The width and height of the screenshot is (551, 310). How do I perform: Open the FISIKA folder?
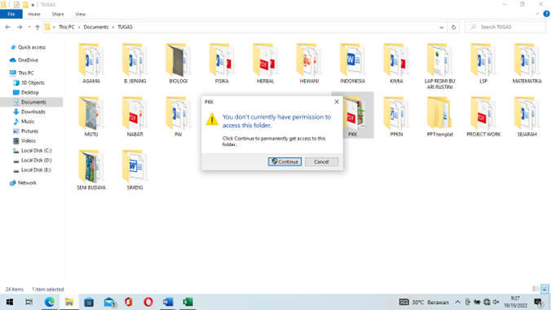(x=222, y=64)
